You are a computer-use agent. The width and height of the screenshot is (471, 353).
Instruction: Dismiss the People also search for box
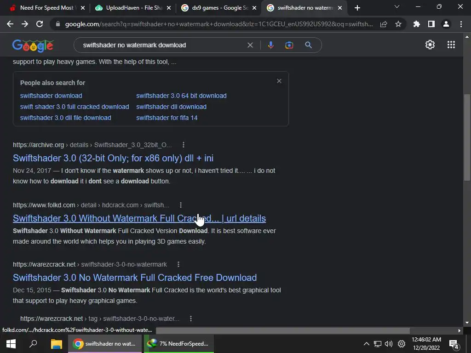point(279,81)
